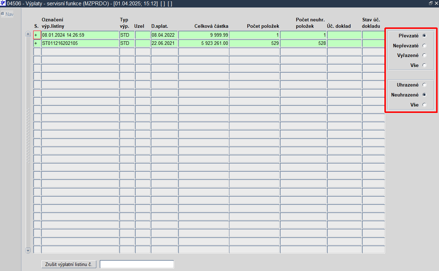Click cell ST011216202105

point(80,43)
